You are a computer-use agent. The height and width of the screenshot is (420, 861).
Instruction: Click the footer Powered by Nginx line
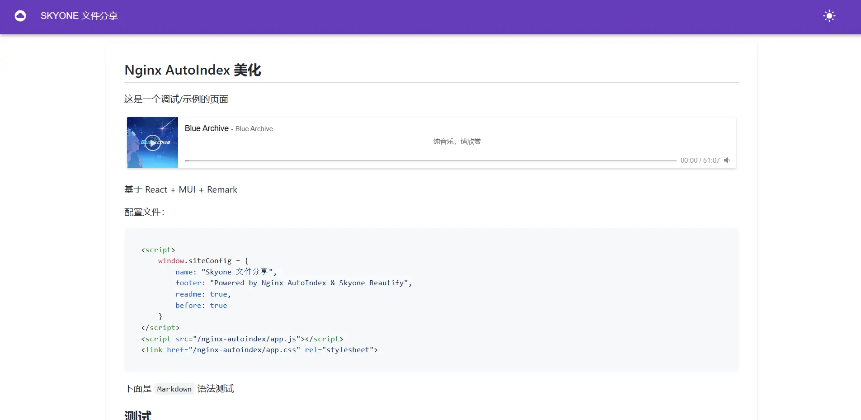(293, 283)
